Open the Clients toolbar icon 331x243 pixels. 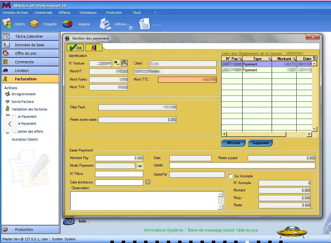[x=7, y=24]
